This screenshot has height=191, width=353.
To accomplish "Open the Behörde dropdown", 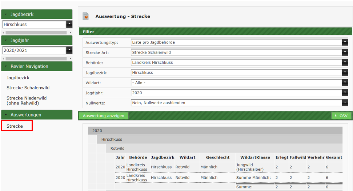I will (239, 63).
